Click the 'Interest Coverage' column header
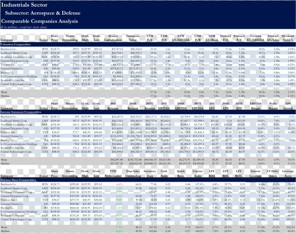Screen dimensions: 296x233 [x=255, y=173]
